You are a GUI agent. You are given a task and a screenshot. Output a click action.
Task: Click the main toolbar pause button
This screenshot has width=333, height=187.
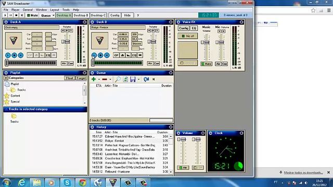pos(10,15)
